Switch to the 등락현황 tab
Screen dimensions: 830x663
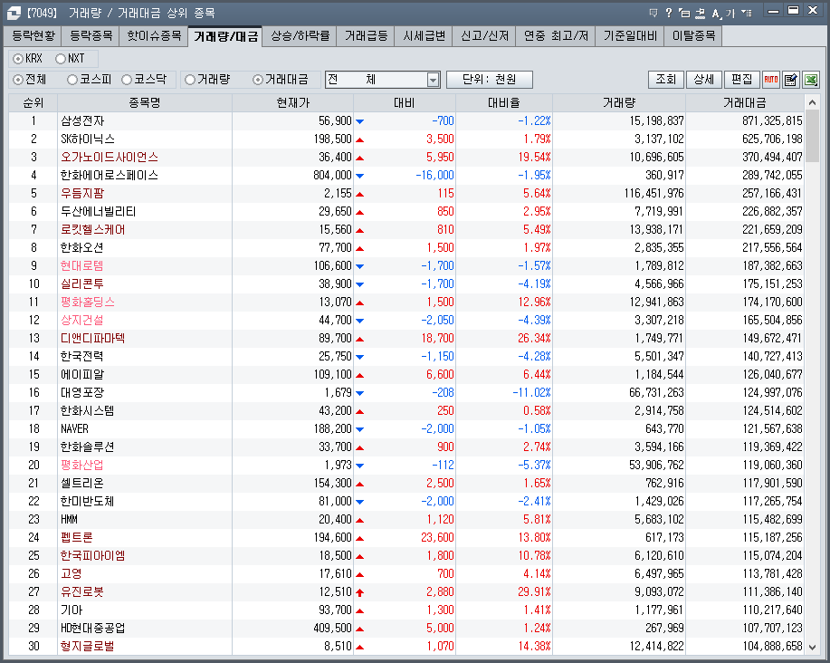click(33, 36)
